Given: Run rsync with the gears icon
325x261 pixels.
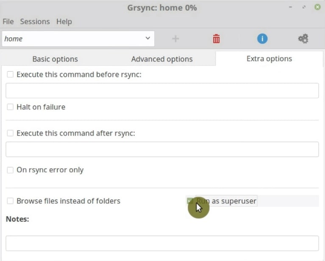Looking at the screenshot, I should [303, 39].
